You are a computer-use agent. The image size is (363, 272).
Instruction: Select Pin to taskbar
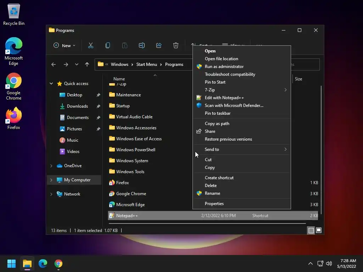tap(242, 113)
